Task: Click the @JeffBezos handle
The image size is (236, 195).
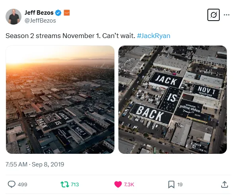Action: point(40,21)
